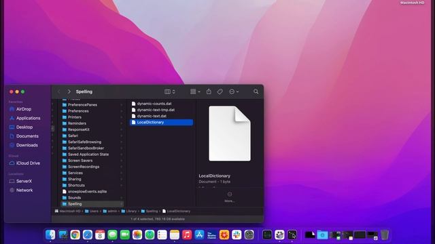Expand the Services folder chevron
435x244 pixels.
(x=122, y=173)
